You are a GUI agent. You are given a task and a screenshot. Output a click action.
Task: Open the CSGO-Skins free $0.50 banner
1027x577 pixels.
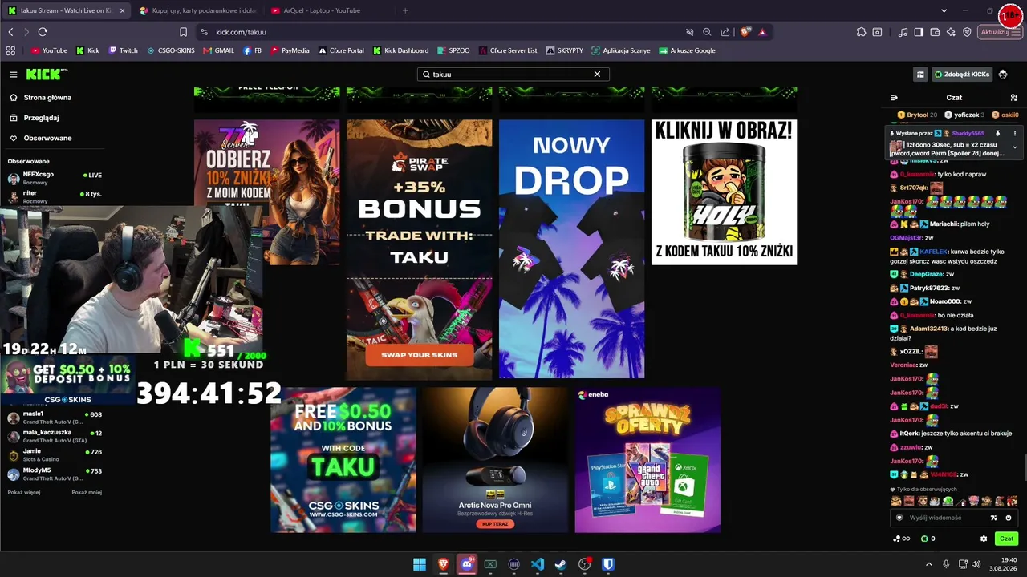tap(343, 460)
